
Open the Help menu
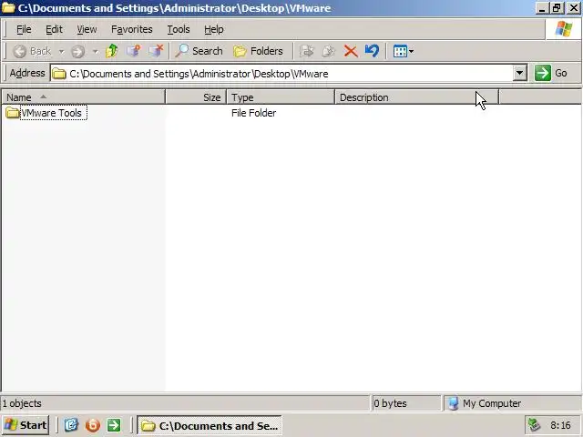click(x=214, y=29)
